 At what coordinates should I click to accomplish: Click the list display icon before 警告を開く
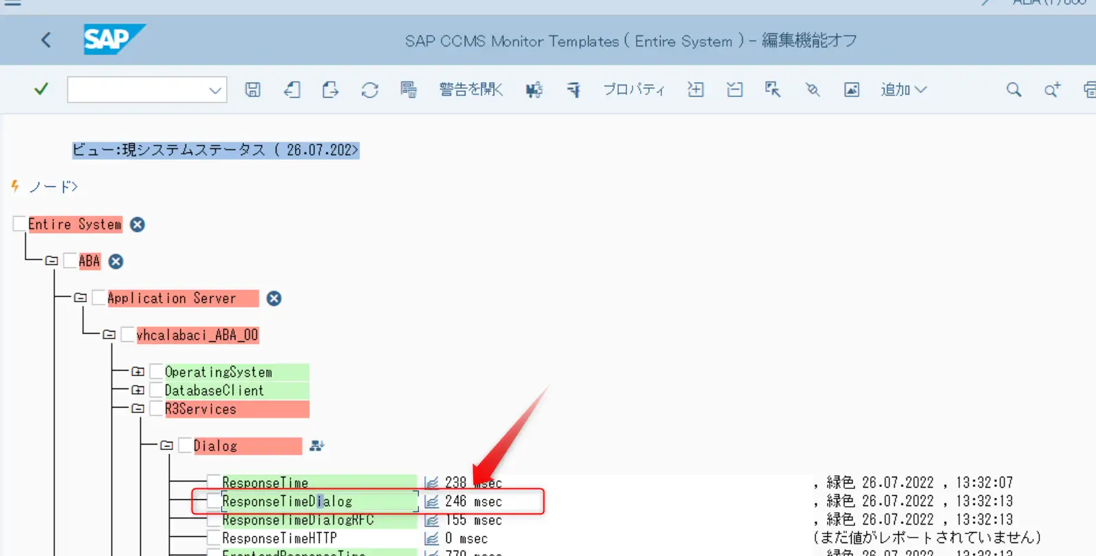(x=409, y=90)
